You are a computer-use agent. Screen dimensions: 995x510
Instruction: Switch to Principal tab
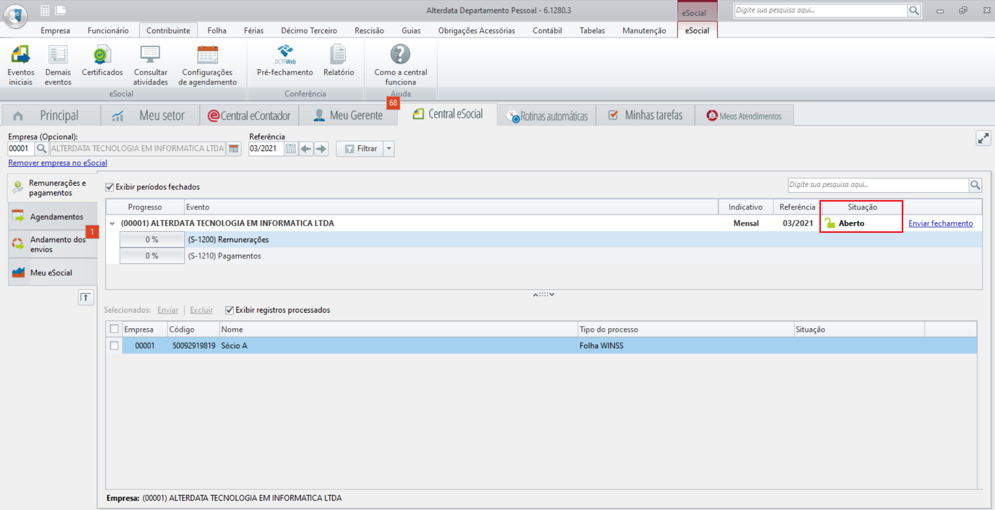tap(51, 116)
